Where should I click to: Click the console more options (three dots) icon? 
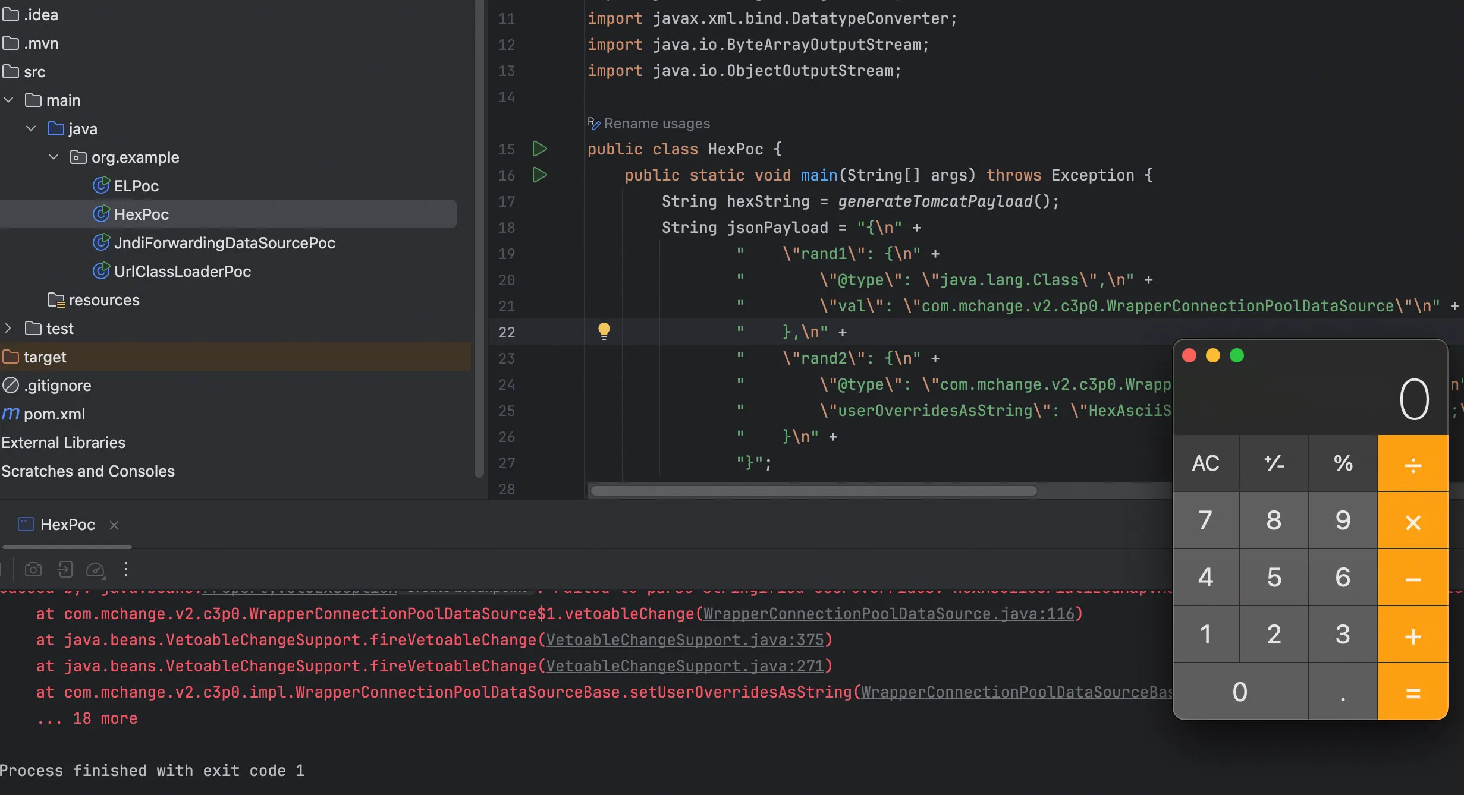pos(126,570)
